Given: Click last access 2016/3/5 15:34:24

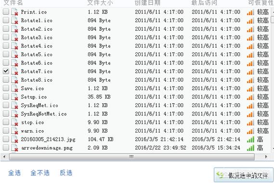Looking at the screenshot, I should click(216, 147).
